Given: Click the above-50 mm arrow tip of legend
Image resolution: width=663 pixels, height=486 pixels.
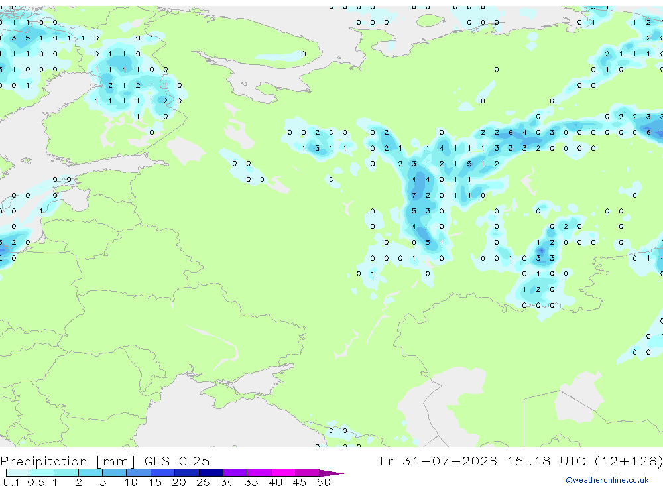Looking at the screenshot, I should [331, 473].
